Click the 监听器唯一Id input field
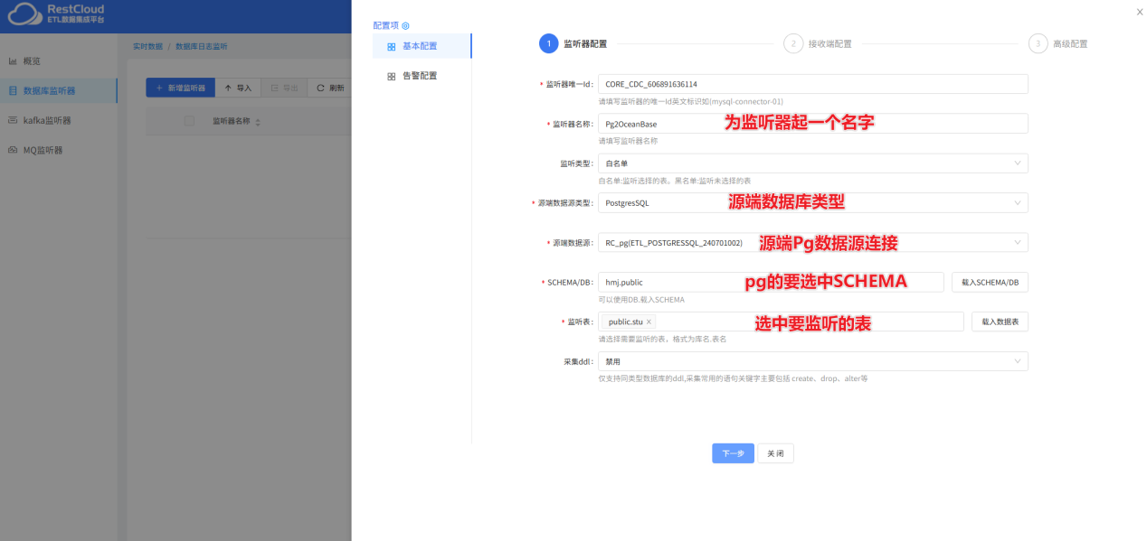The image size is (1147, 541). point(813,84)
